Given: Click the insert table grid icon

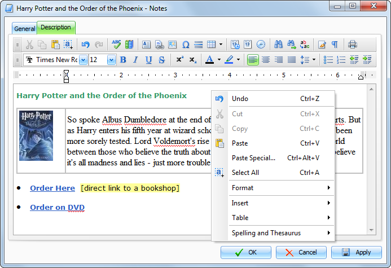Looking at the screenshot, I should click(211, 45).
